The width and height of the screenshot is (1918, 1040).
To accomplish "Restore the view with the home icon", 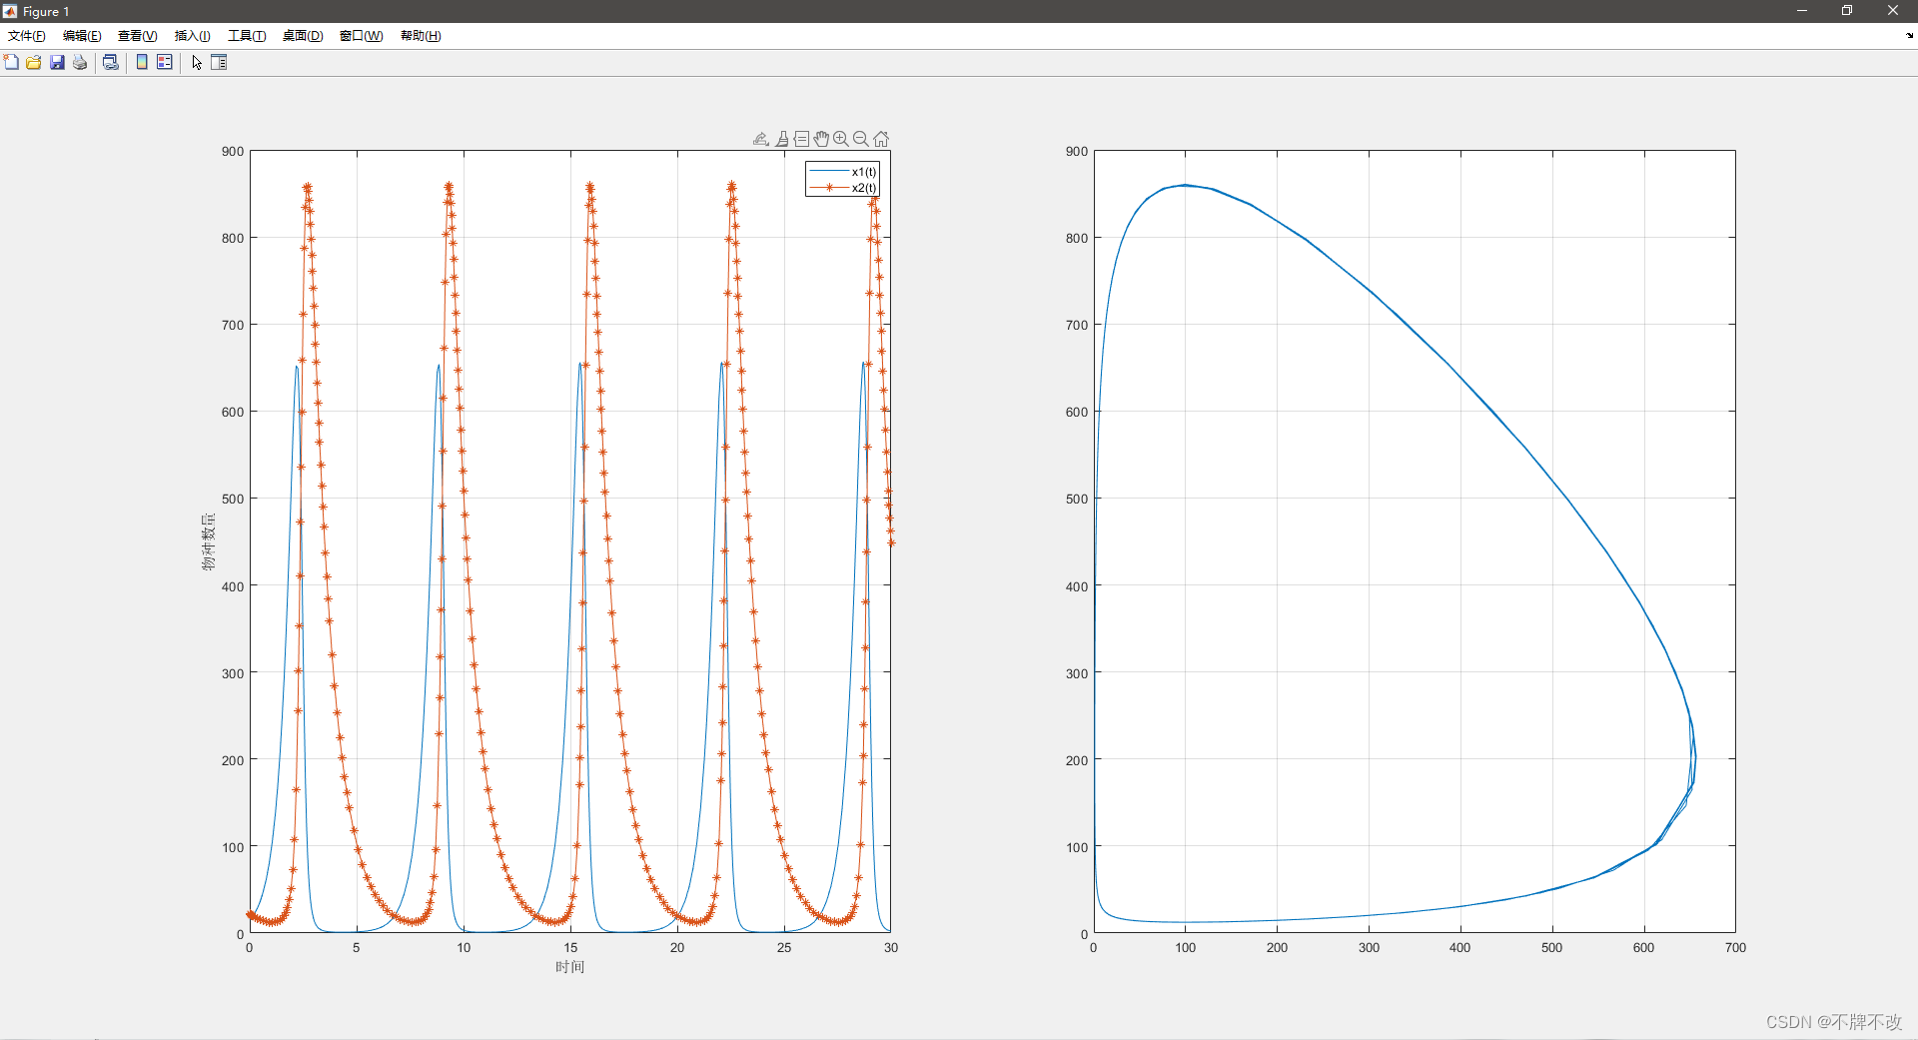I will (881, 139).
